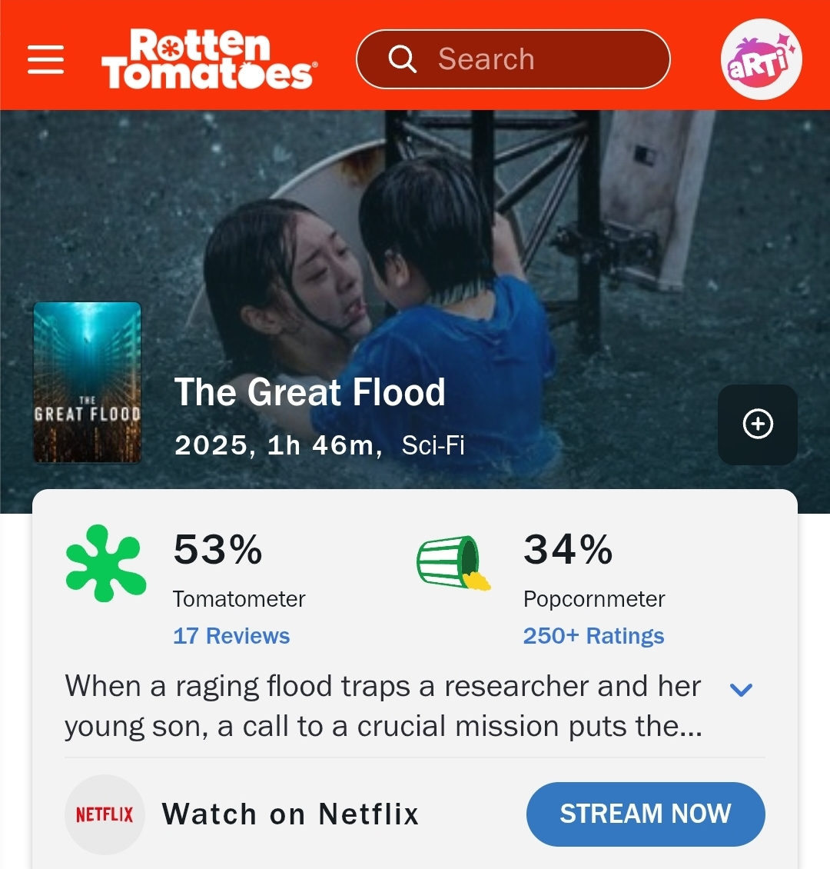Open the 17 Reviews link
Screen dimensions: 830x869
(x=231, y=636)
